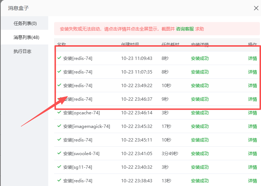Select the 安装[sg11-74] task name

pos(78,167)
